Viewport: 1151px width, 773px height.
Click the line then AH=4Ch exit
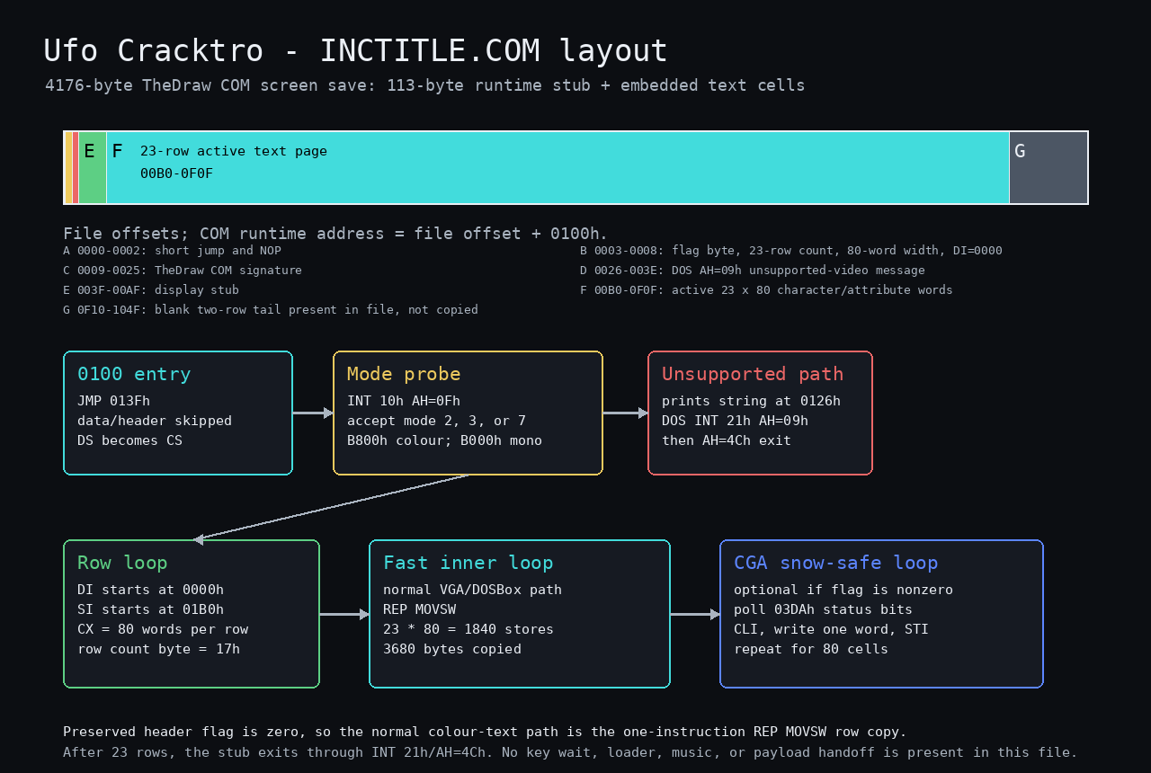[727, 440]
